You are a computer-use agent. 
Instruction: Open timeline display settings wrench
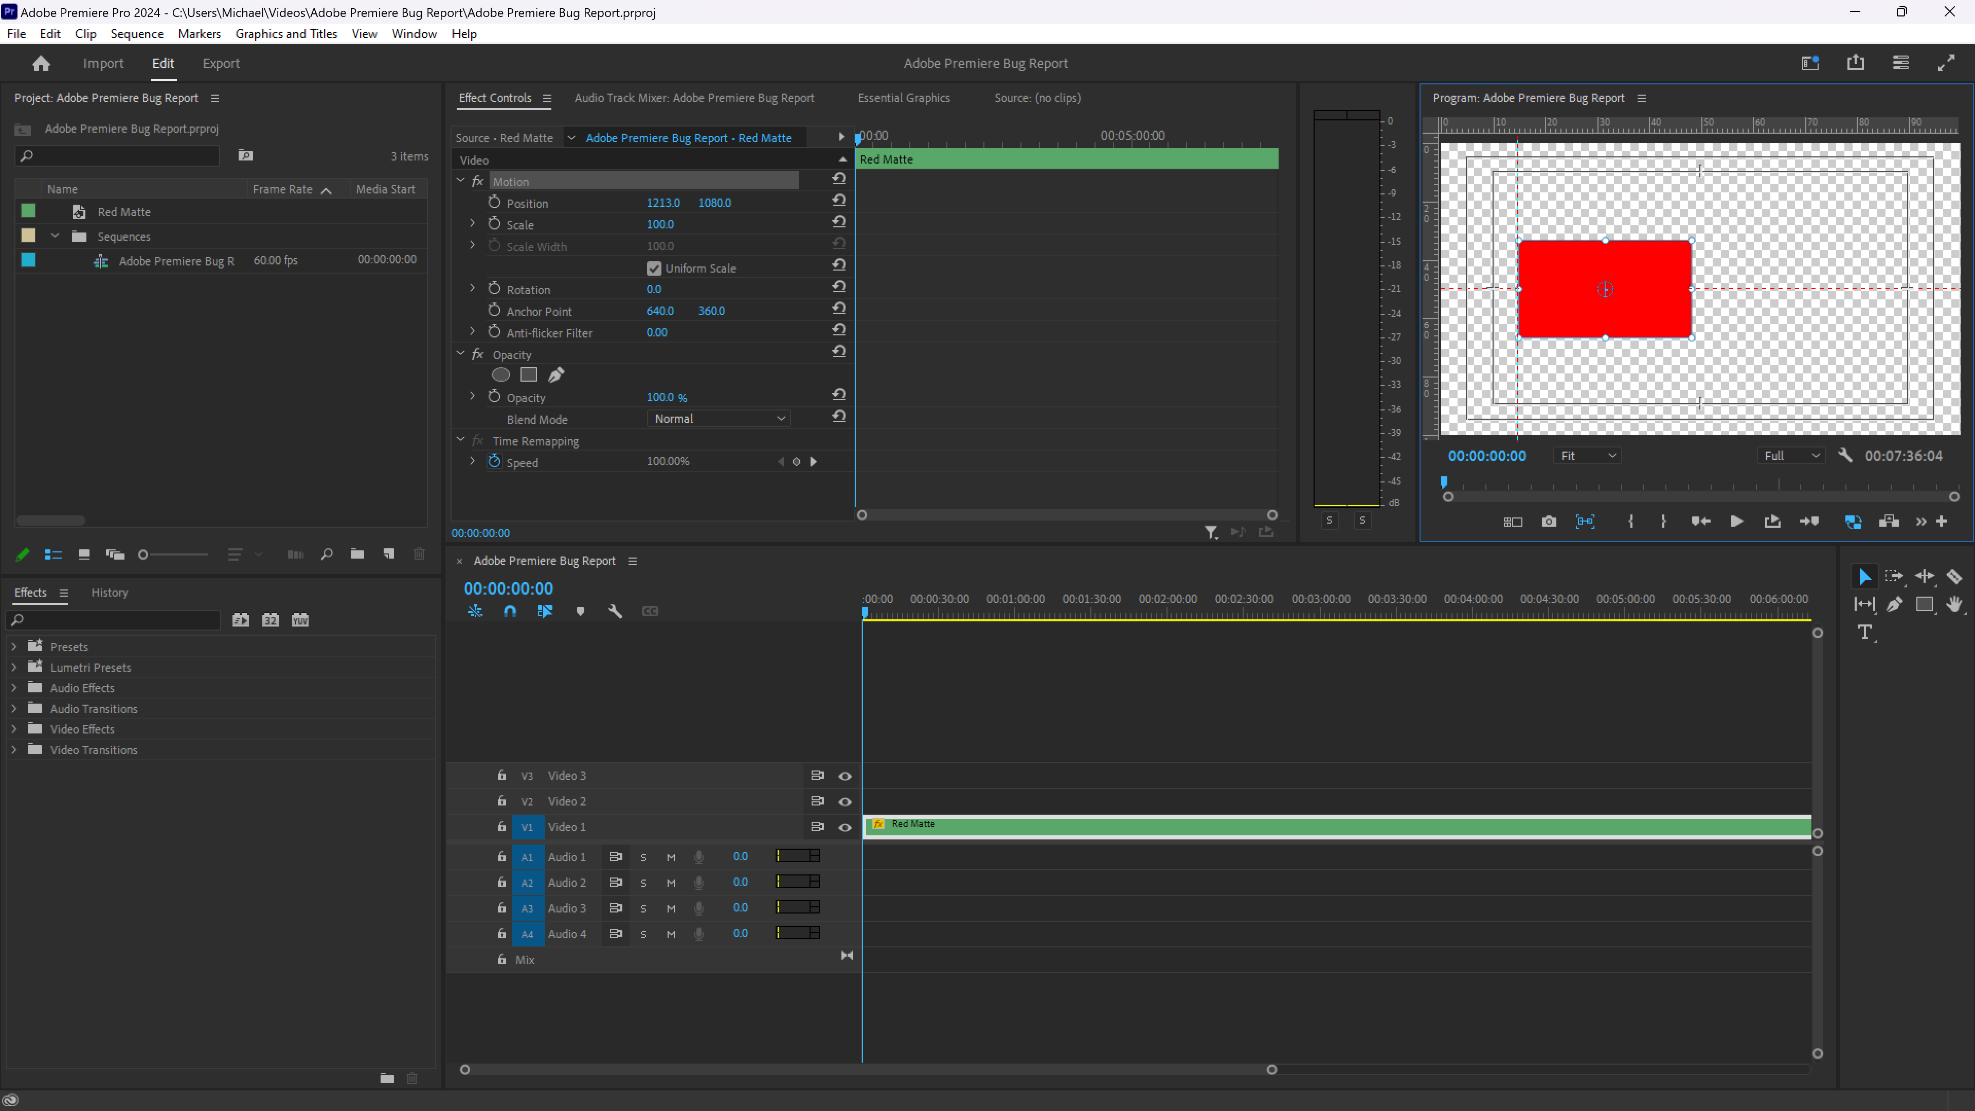[615, 611]
